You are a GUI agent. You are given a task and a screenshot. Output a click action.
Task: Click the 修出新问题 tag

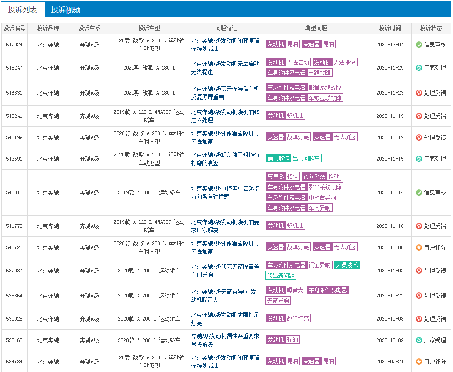pos(281,276)
